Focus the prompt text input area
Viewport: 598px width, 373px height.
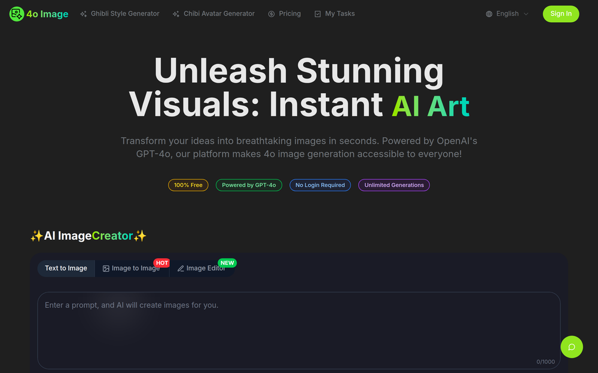tap(298, 331)
